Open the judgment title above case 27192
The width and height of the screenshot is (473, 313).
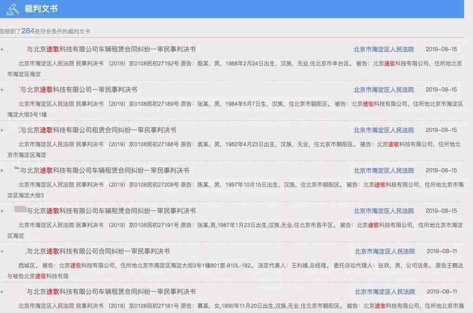[x=111, y=49]
